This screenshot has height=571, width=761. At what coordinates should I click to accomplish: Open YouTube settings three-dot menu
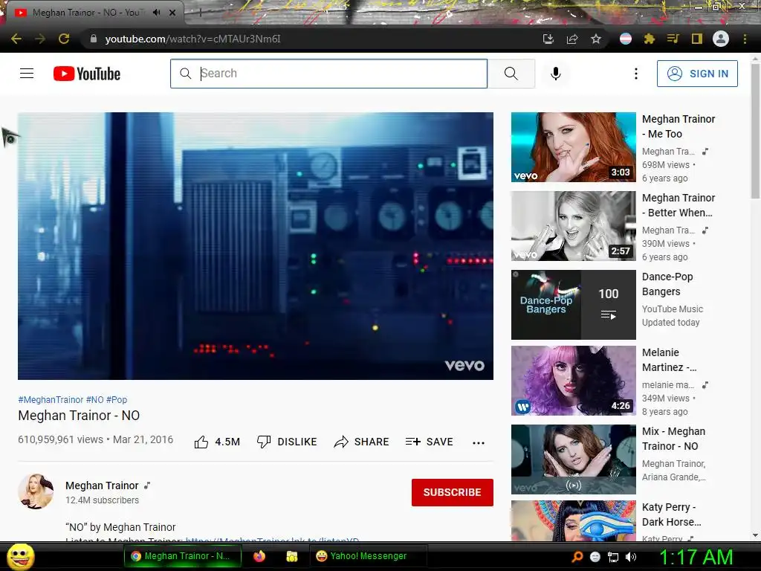(x=636, y=74)
